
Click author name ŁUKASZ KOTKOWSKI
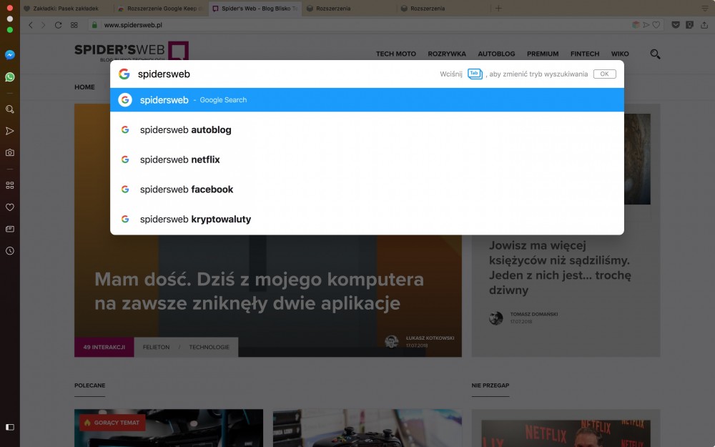[430, 338]
